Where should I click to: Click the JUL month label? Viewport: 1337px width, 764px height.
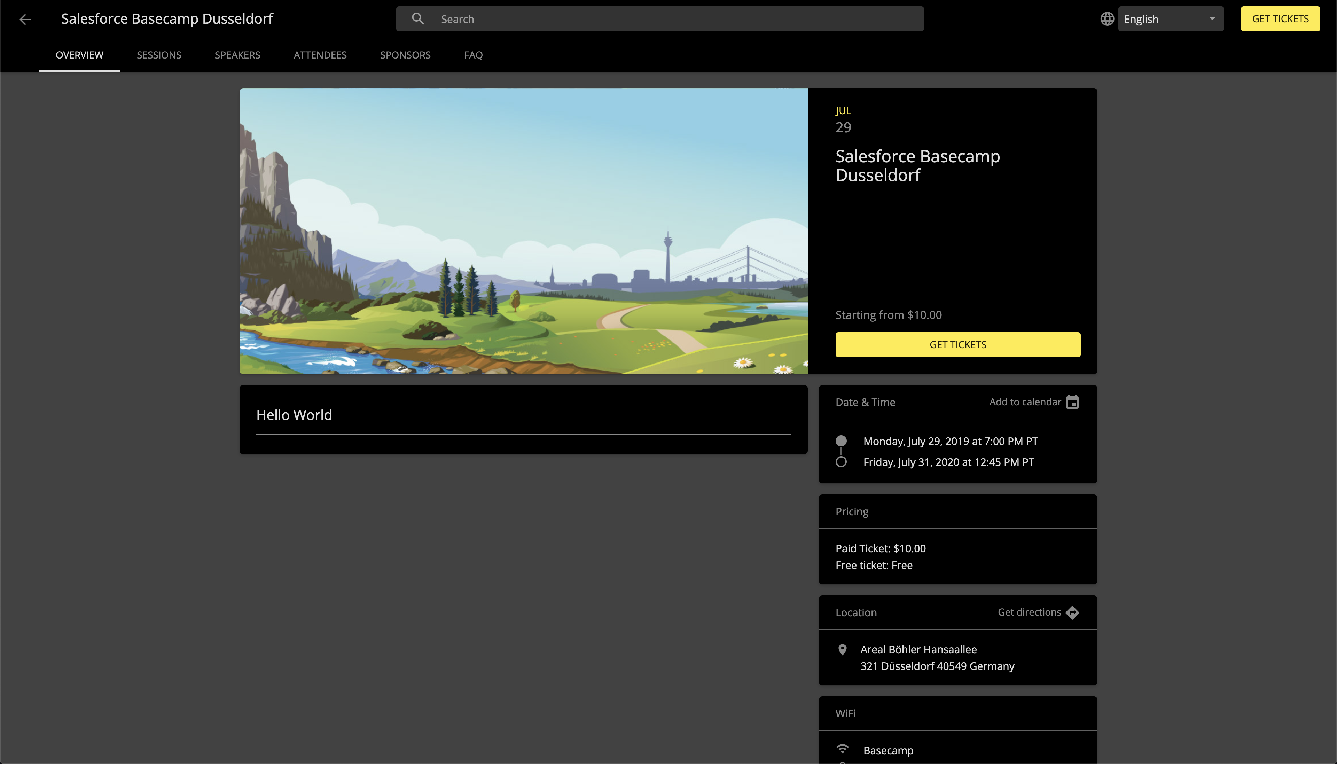[842, 111]
